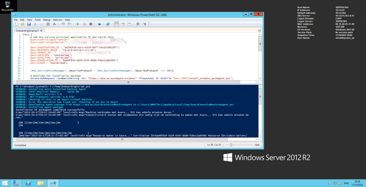366x187 pixels.
Task: Show the script pane on the right
Action: [x=123, y=24]
